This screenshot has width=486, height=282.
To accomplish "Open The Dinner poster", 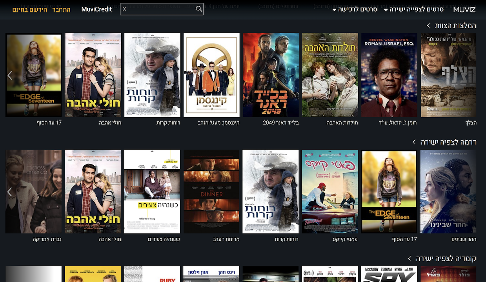I will (211, 192).
